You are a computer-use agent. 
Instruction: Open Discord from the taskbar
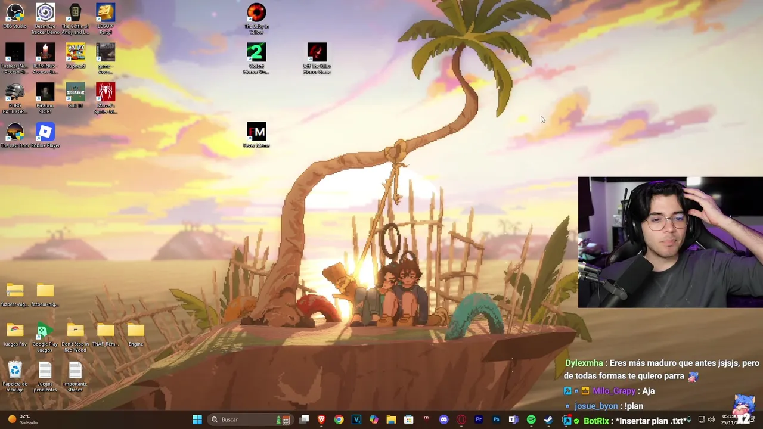443,419
